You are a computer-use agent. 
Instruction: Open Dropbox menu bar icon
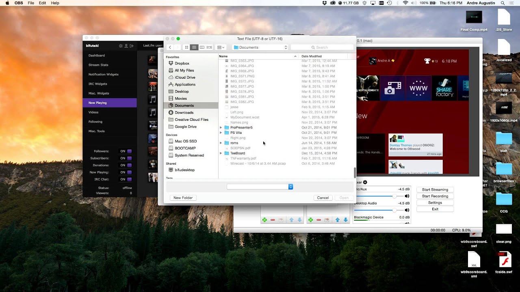click(x=324, y=3)
